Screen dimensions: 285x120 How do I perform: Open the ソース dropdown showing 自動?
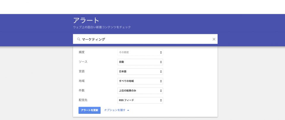pos(140,62)
